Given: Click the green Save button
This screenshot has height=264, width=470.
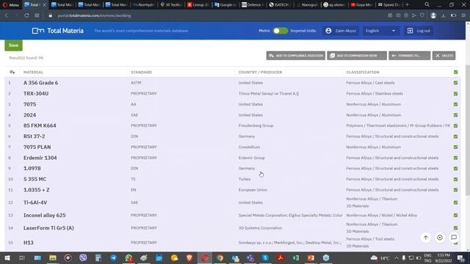Looking at the screenshot, I should 13,45.
